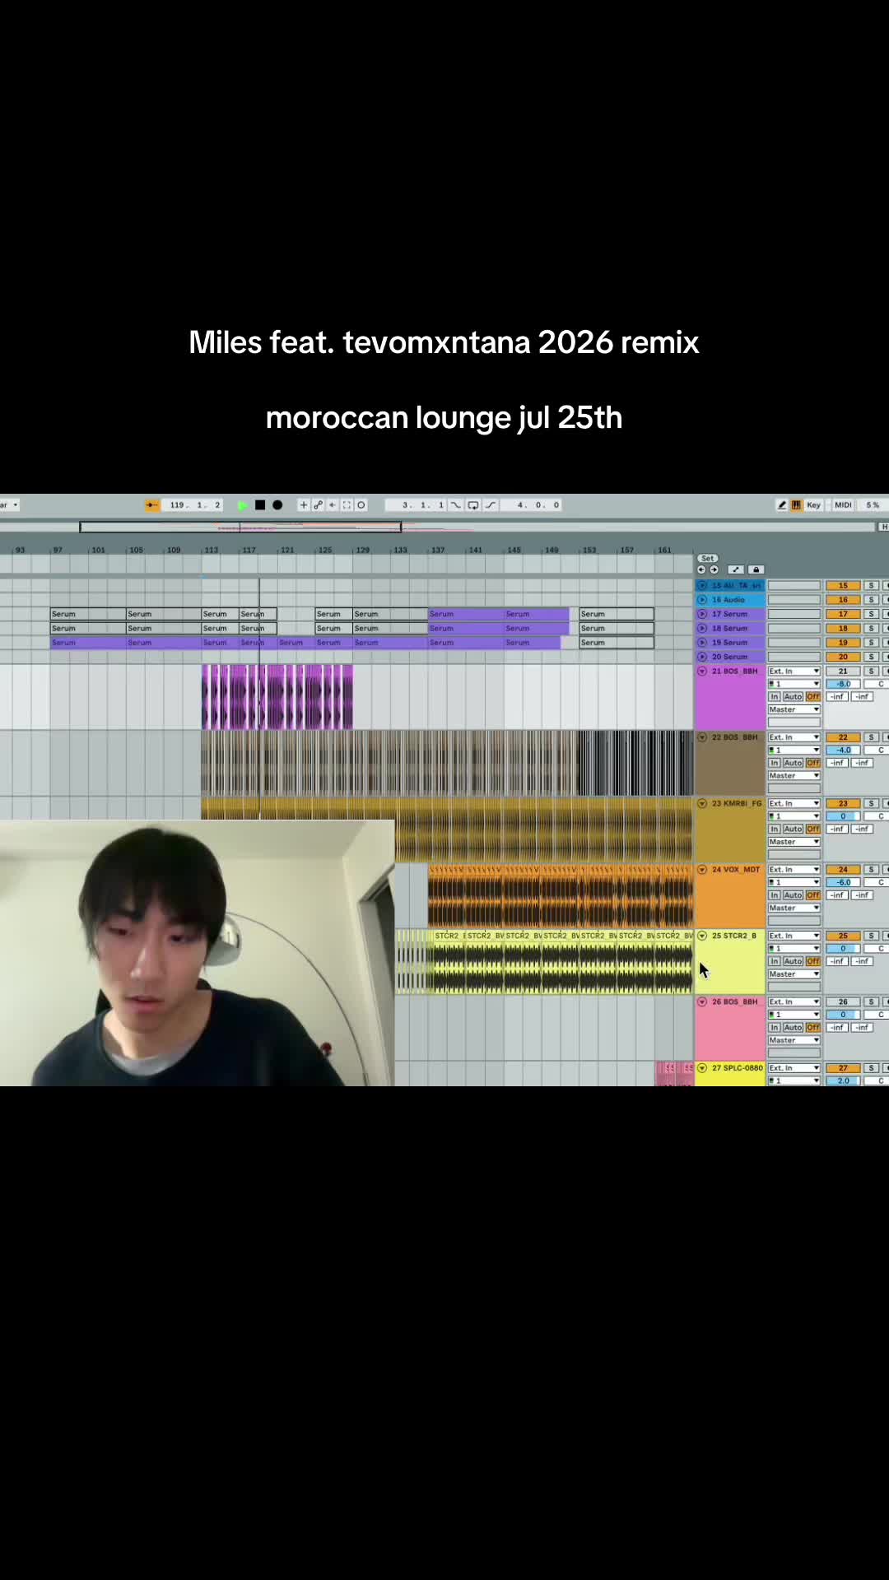Click the pan C control on track 25
Image resolution: width=889 pixels, height=1580 pixels.
coord(876,949)
